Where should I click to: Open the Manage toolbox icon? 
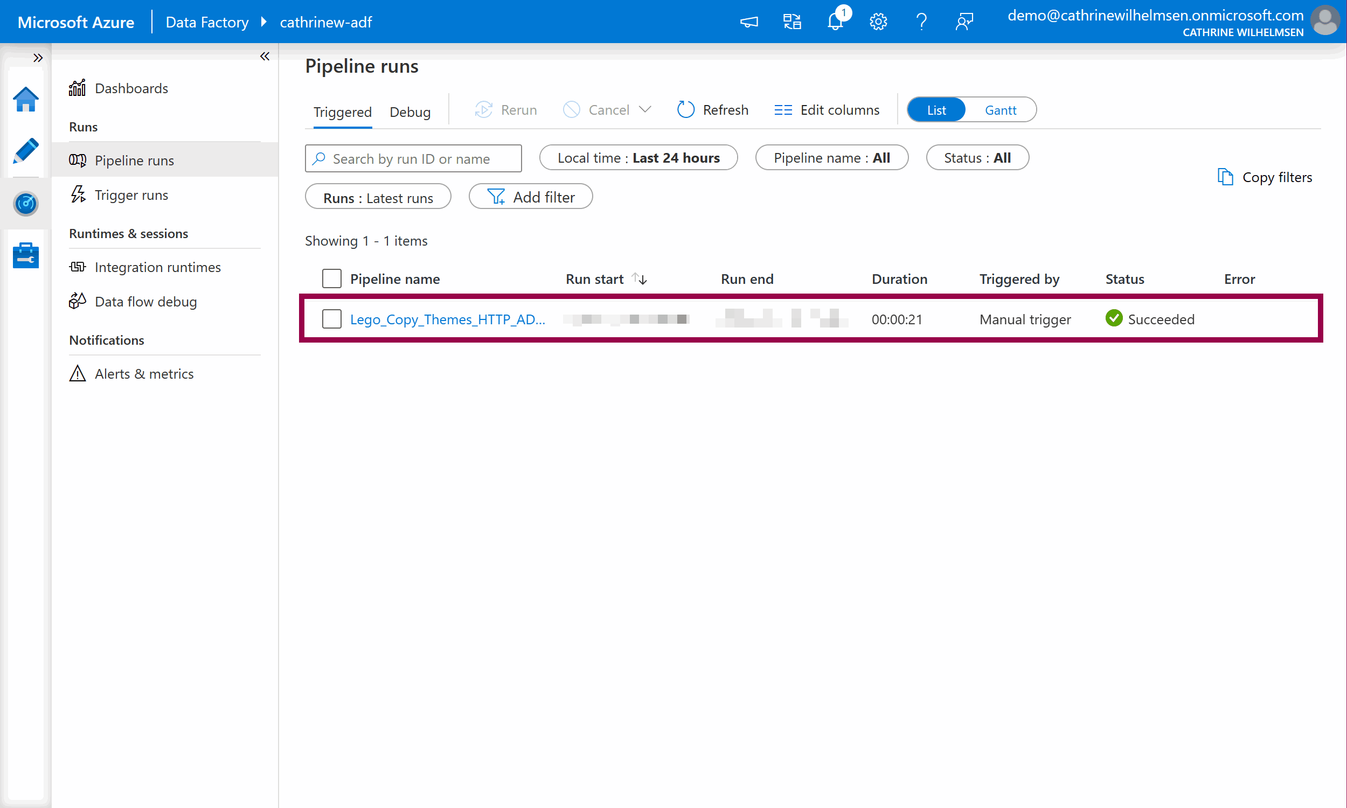coord(25,256)
